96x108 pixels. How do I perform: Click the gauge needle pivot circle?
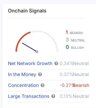click(37, 52)
